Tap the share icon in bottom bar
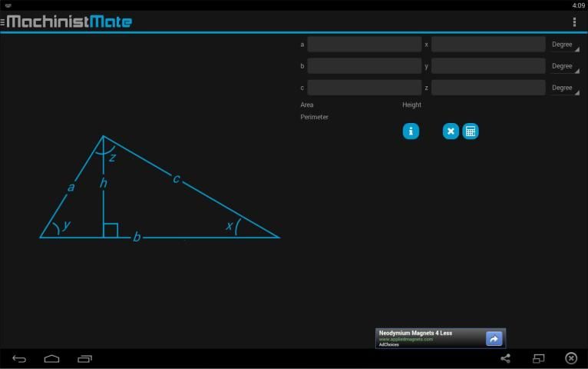The width and height of the screenshot is (588, 369). coord(505,358)
